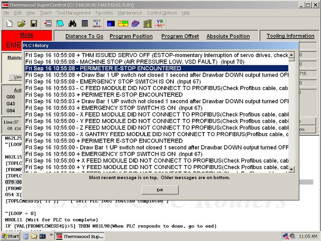Open the Windows Start menu

(10, 237)
